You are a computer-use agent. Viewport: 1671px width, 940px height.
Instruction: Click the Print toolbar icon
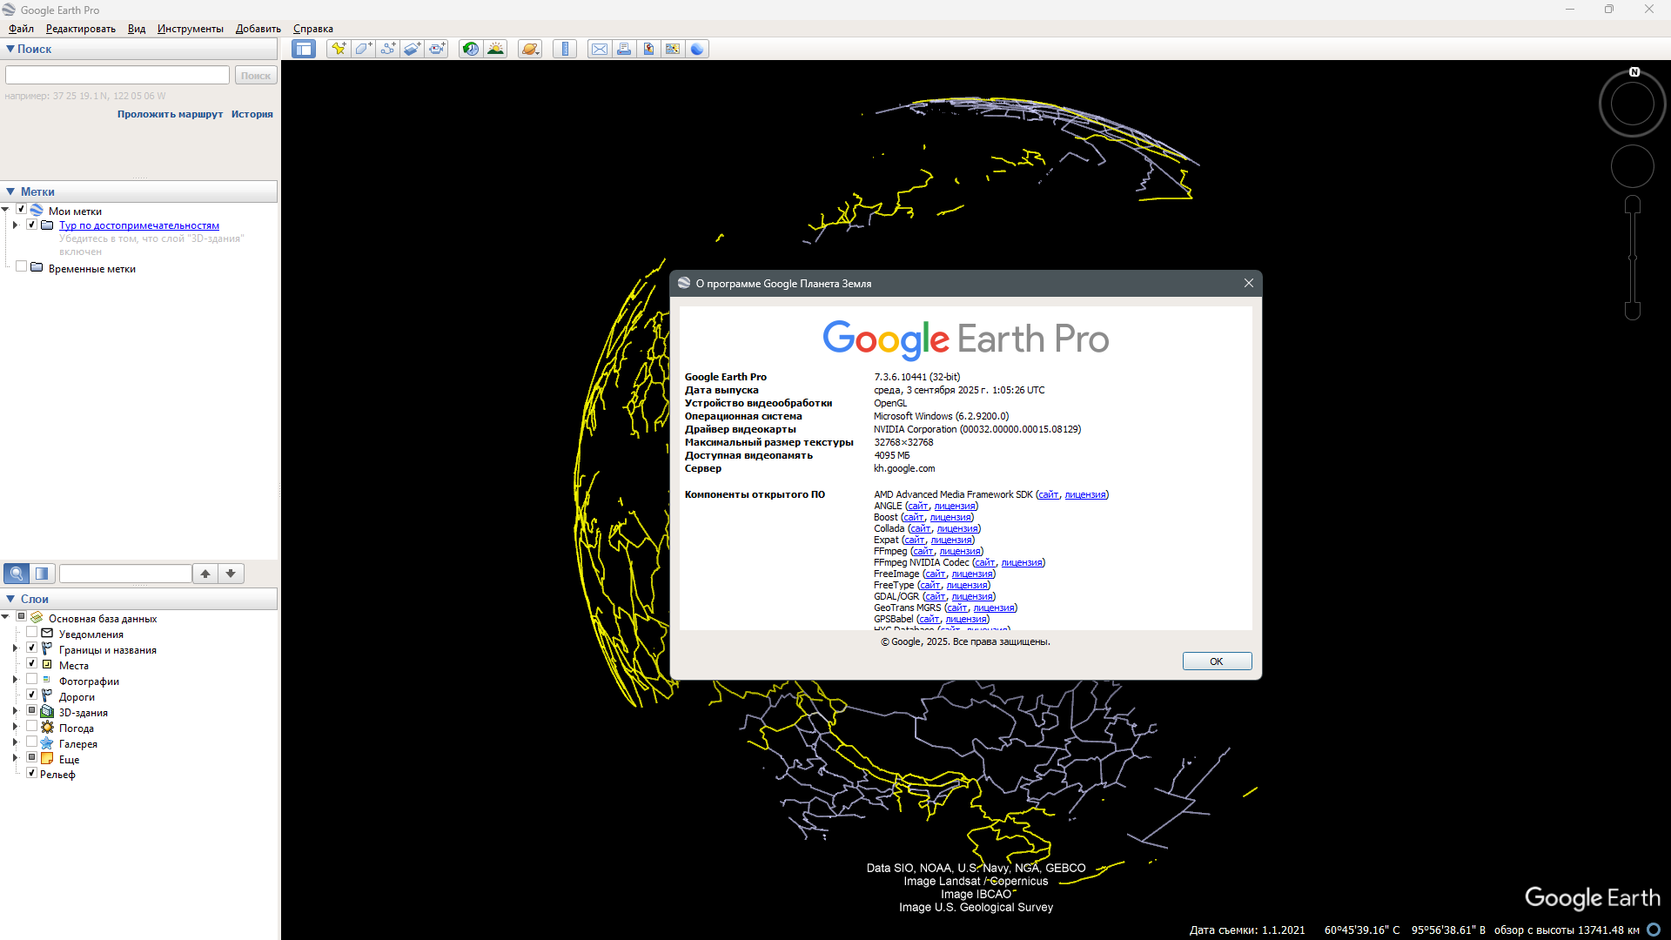point(624,49)
